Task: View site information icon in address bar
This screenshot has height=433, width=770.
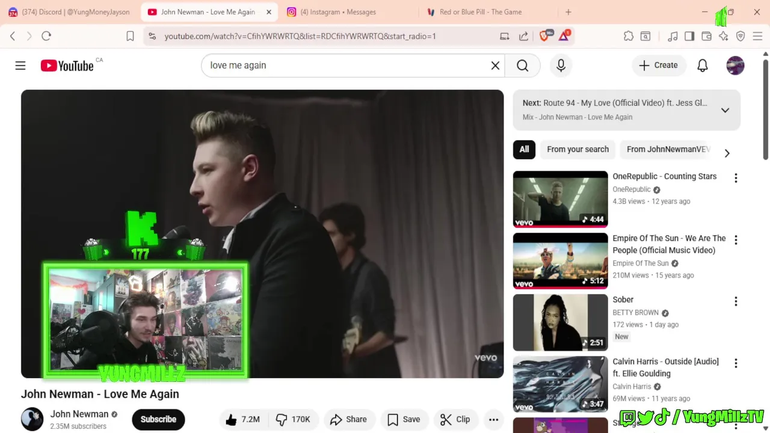Action: point(152,36)
